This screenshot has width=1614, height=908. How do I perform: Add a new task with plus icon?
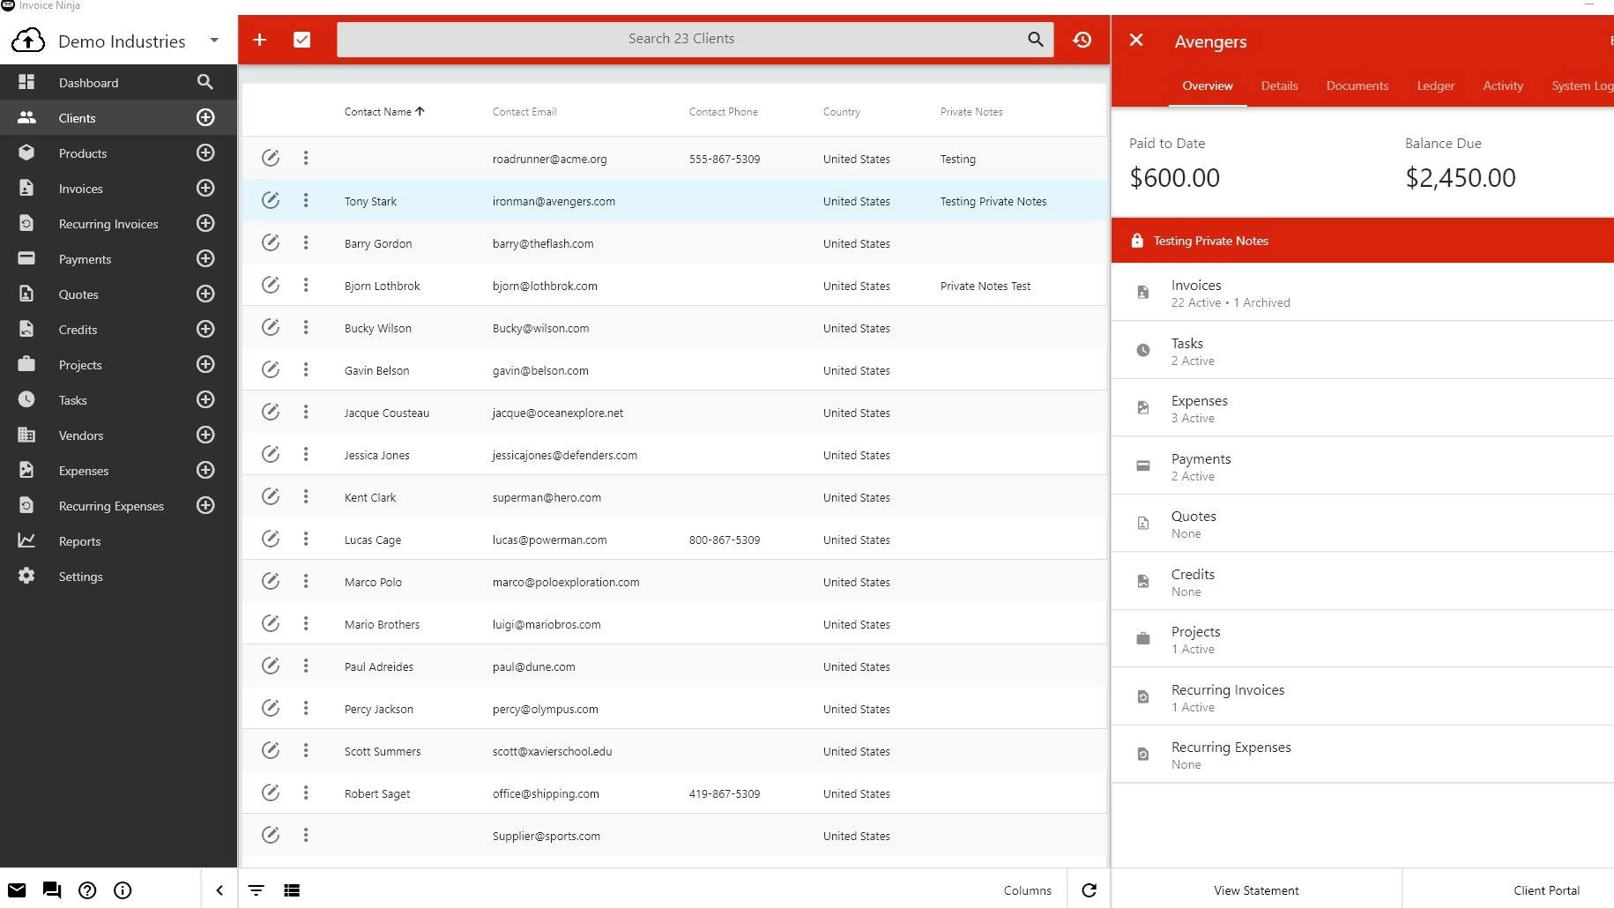click(x=205, y=399)
